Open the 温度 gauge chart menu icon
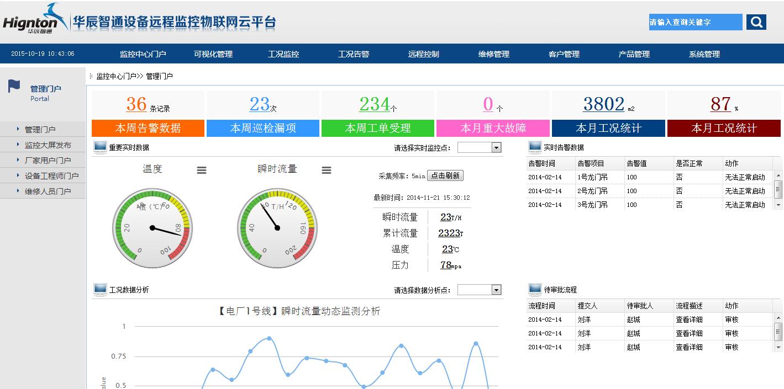This screenshot has height=389, width=784. pos(201,170)
